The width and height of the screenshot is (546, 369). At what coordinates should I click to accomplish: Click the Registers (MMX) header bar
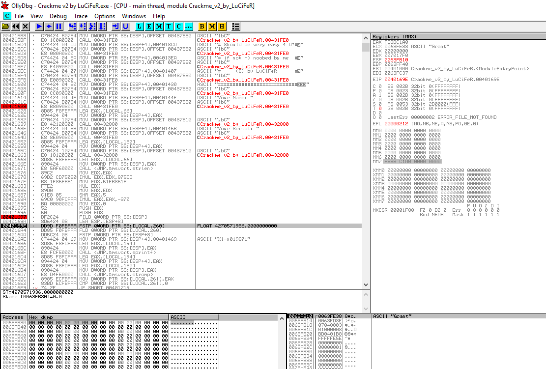tap(458, 36)
